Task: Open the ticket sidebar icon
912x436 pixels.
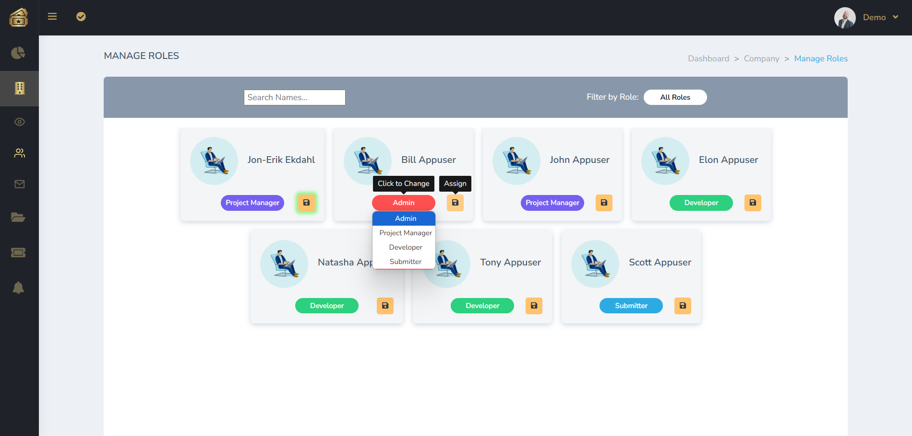Action: (x=18, y=252)
